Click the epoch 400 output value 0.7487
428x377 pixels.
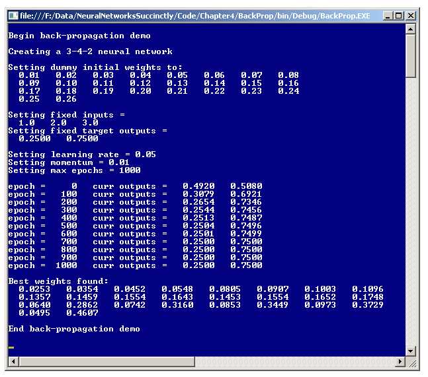tap(246, 218)
